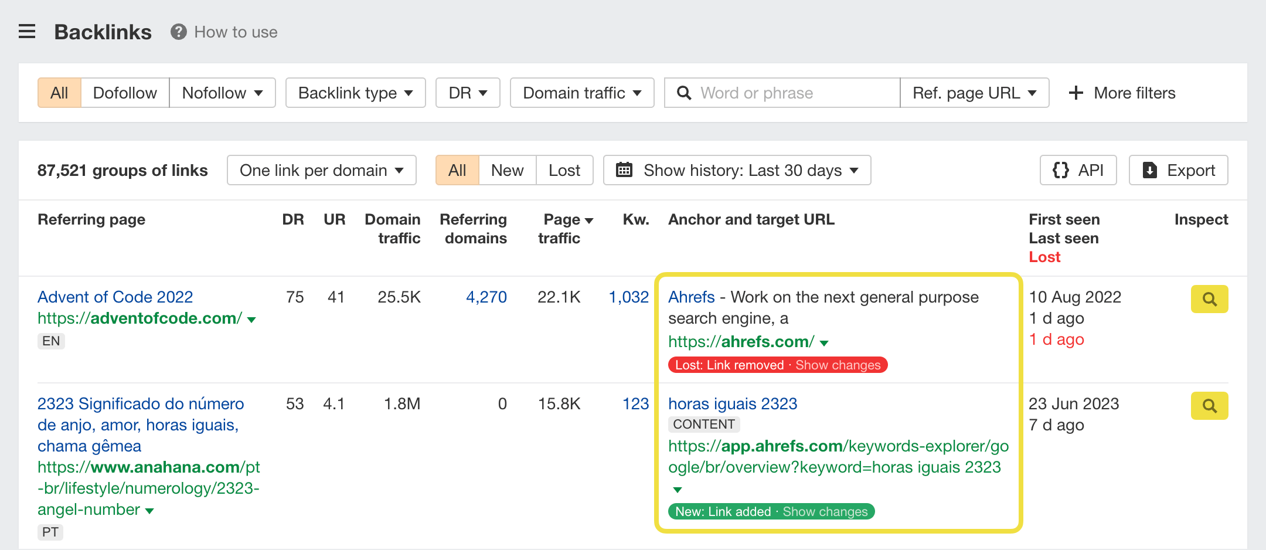Open Show history Last 30 days dropdown

(x=737, y=170)
